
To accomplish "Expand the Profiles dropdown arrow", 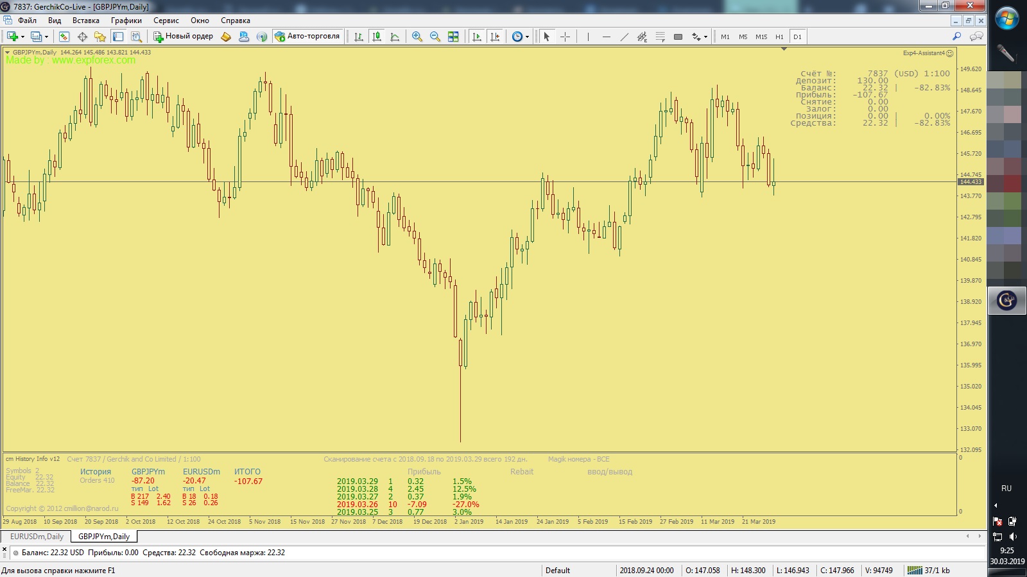I will coord(46,37).
